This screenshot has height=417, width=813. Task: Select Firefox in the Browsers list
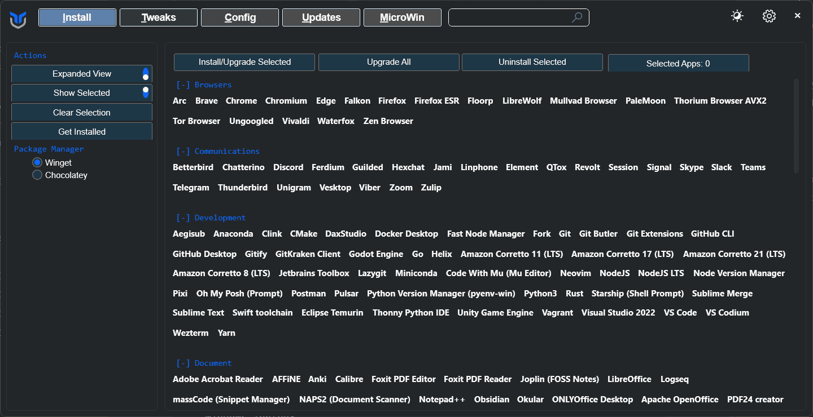click(x=392, y=101)
